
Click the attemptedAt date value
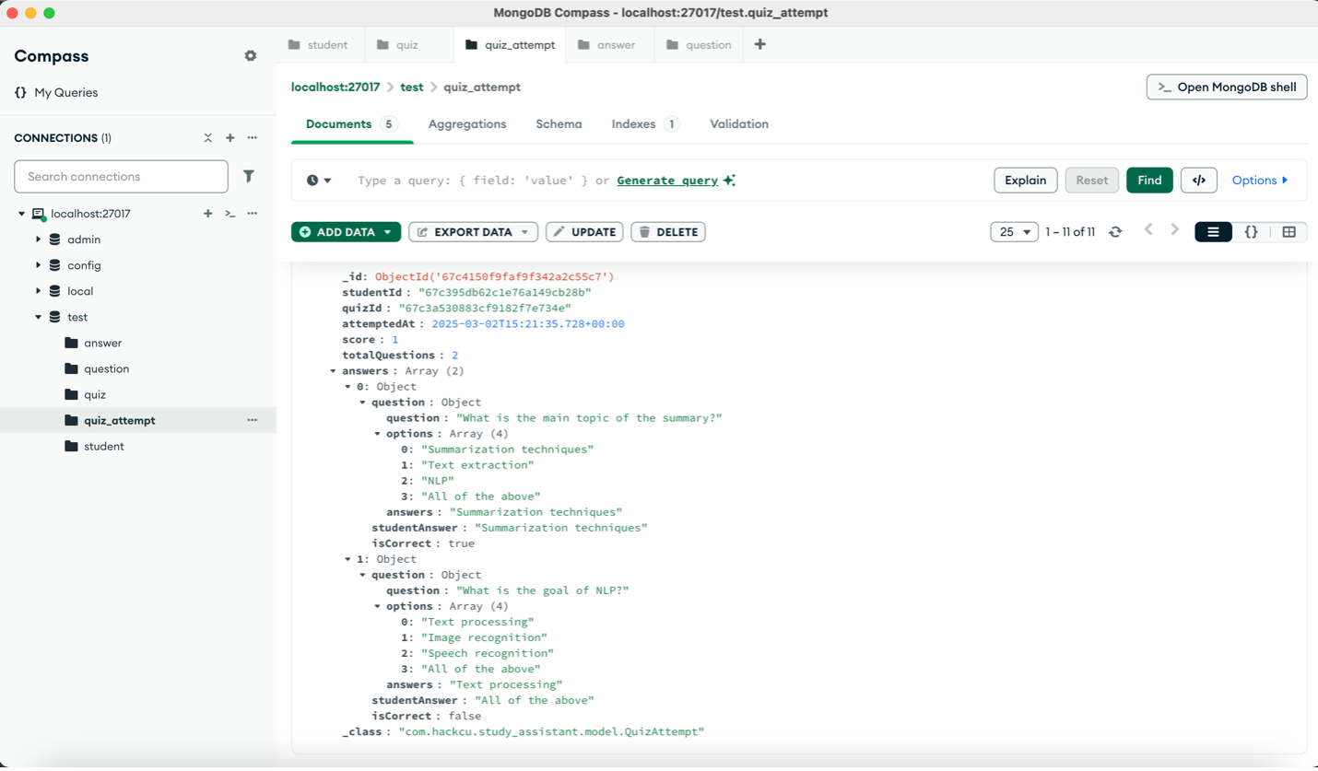tap(528, 324)
